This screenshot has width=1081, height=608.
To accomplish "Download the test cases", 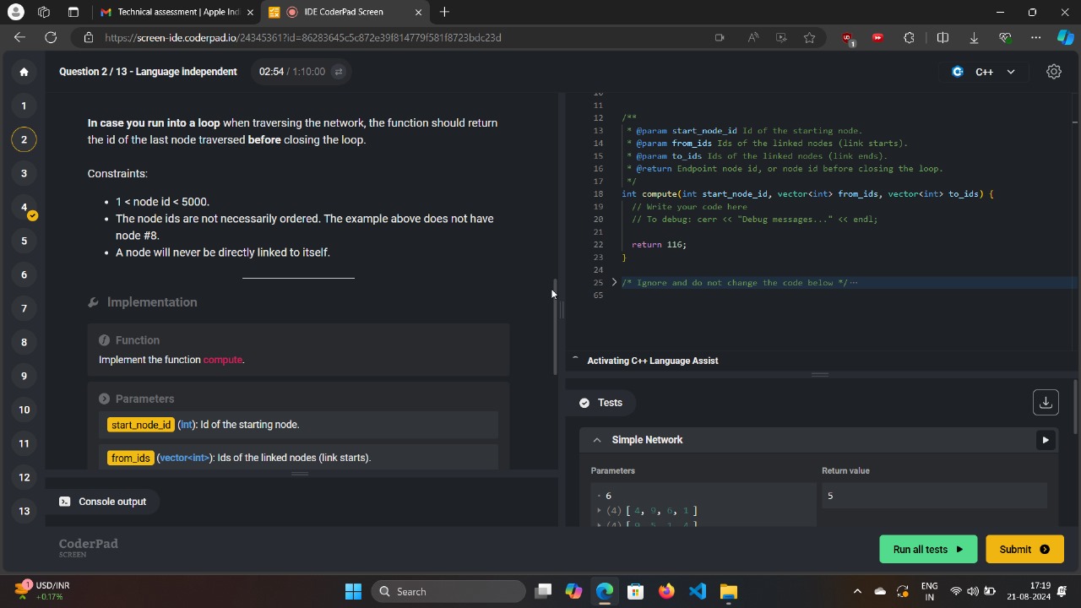I will pyautogui.click(x=1045, y=403).
